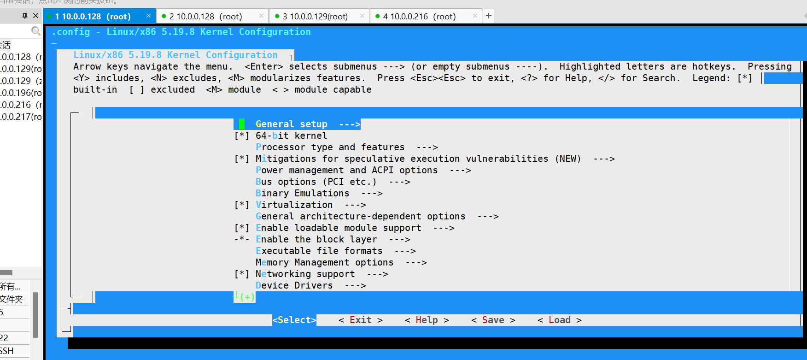Screen dimensions: 807x360
Task: Click vertical scrollbar in properties panel
Action: 35,315
